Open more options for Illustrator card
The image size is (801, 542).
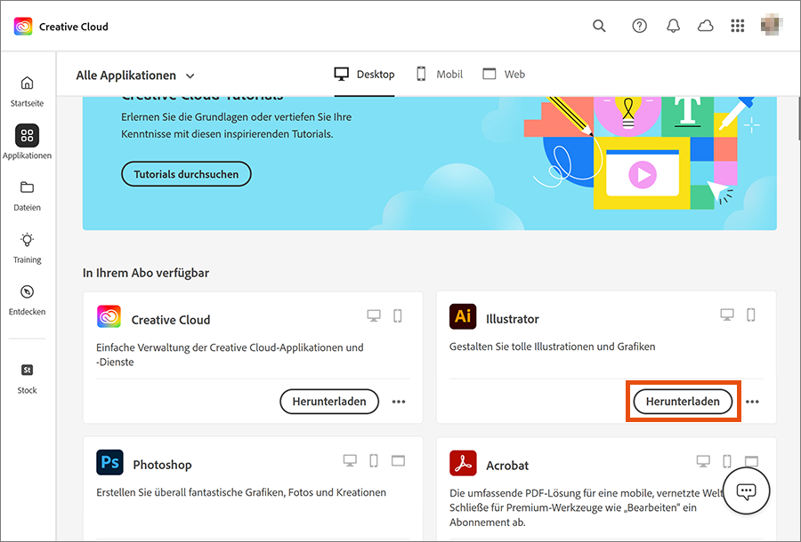[x=752, y=402]
